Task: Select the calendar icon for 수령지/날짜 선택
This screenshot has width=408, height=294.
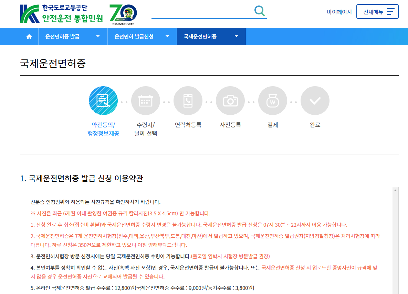Action: [145, 101]
